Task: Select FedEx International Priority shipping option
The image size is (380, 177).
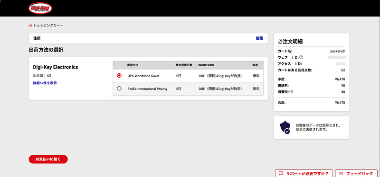Action: coord(119,88)
